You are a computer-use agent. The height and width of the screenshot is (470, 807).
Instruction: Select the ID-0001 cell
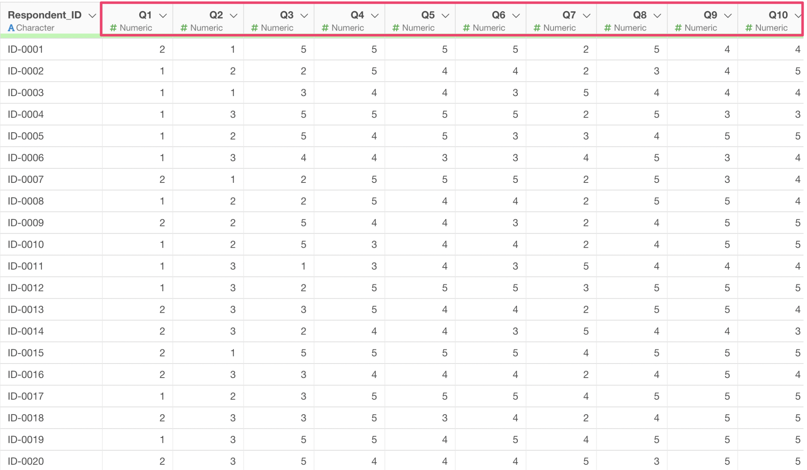pyautogui.click(x=26, y=49)
